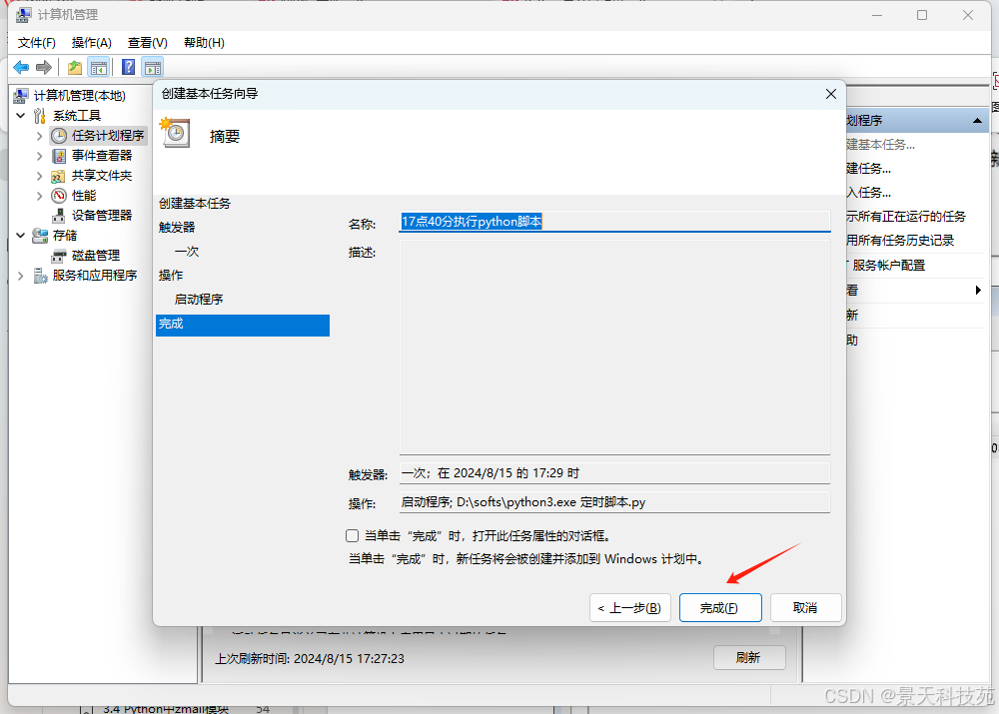999x714 pixels.
Task: Collapse the 存储 tree node
Action: pyautogui.click(x=20, y=236)
